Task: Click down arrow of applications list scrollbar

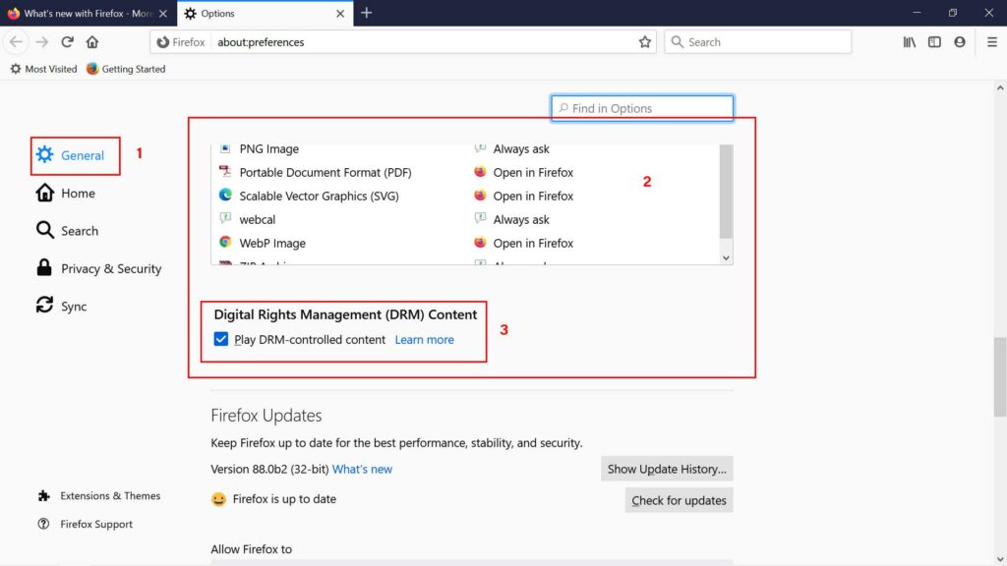Action: pos(726,258)
